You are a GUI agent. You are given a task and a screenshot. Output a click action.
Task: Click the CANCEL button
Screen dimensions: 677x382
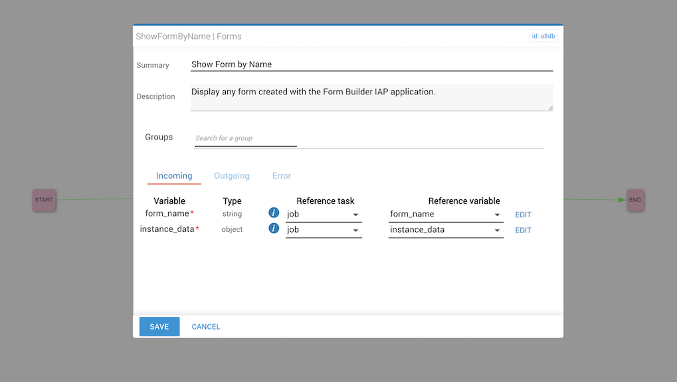tap(206, 327)
